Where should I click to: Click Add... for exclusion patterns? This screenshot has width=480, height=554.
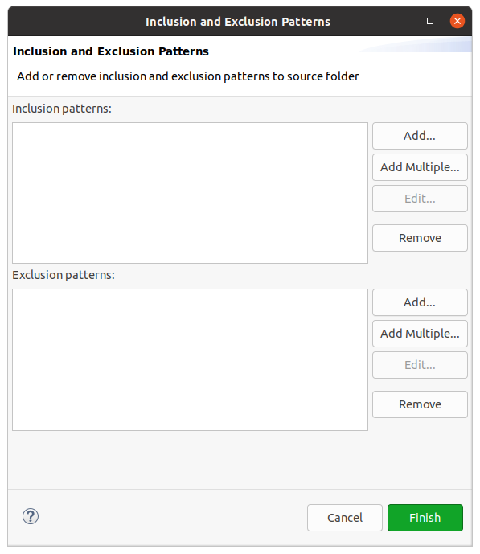pos(420,302)
